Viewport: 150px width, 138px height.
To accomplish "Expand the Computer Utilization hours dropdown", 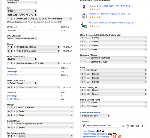I will (95, 116).
